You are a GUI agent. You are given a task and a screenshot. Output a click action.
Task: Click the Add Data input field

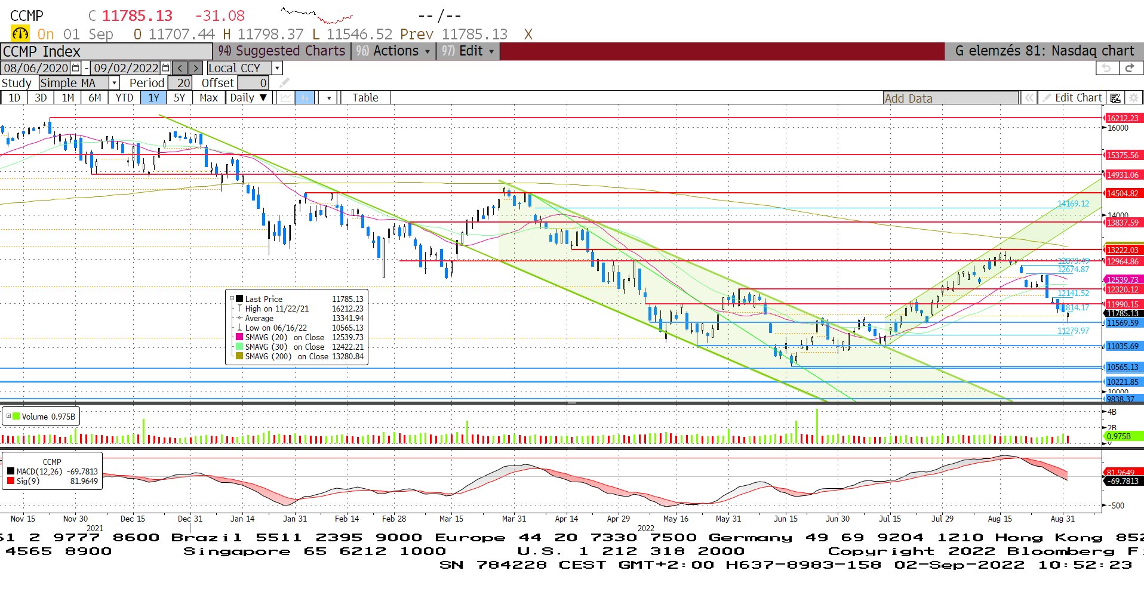(951, 98)
